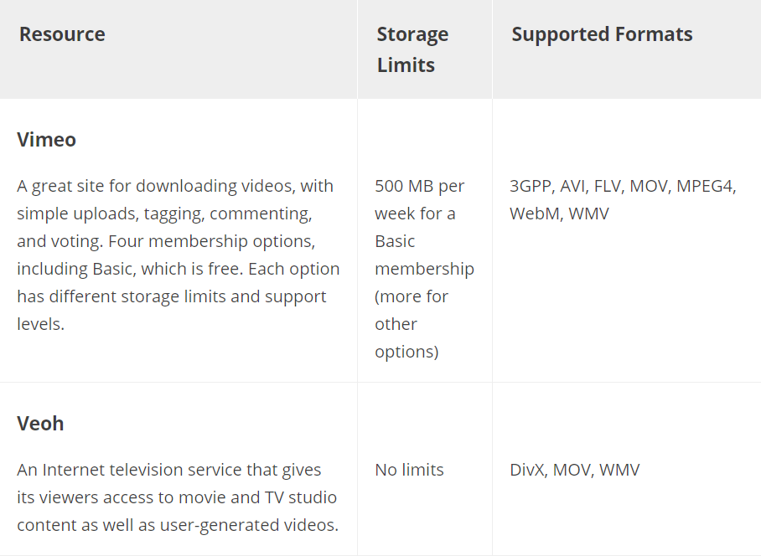Click the Veoh description paragraph
This screenshot has height=556, width=761.
point(178,497)
